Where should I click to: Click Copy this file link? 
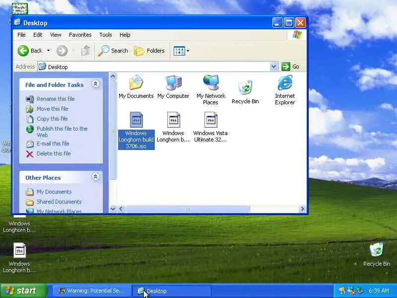(x=52, y=119)
